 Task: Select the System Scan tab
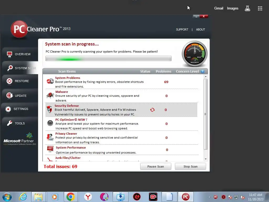point(20,68)
